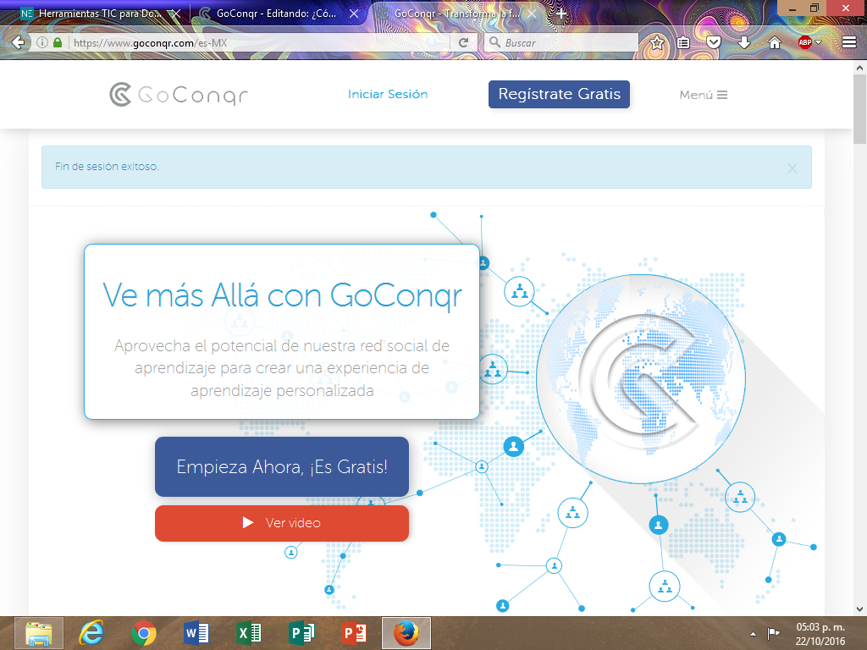This screenshot has height=650, width=867.
Task: Close the Herramientas TIC tab
Action: click(x=176, y=14)
